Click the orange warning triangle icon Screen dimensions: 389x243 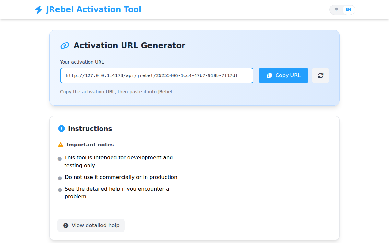pyautogui.click(x=61, y=145)
